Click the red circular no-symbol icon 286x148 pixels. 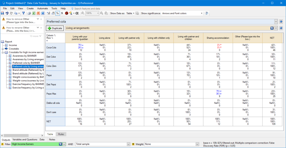point(66,13)
